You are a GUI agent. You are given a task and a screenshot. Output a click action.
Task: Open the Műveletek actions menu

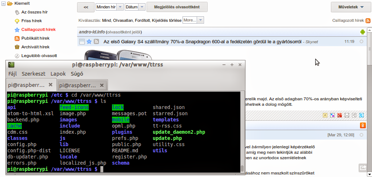[x=351, y=7]
